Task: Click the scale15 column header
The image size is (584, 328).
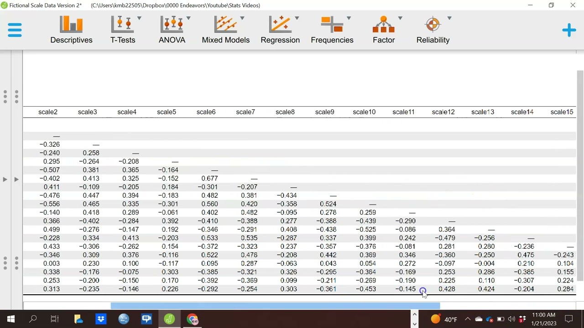Action: [x=562, y=112]
